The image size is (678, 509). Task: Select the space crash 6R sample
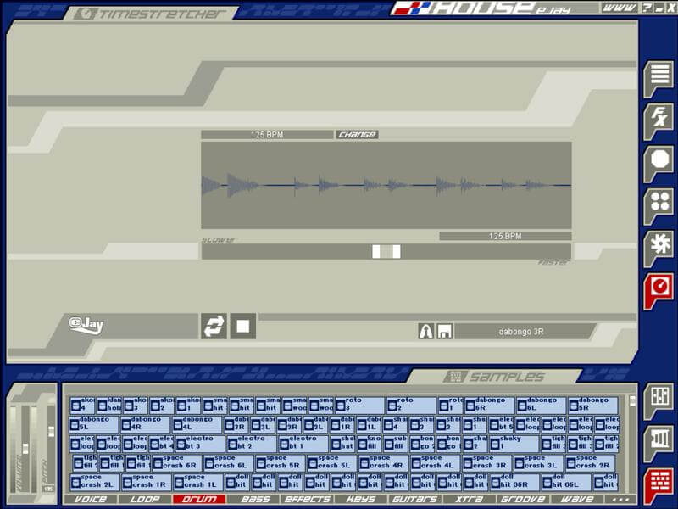coord(177,464)
